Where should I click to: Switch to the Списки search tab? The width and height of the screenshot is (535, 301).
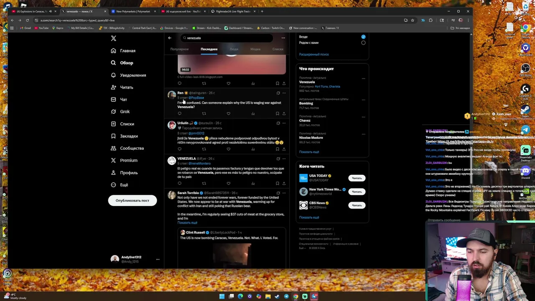click(278, 49)
